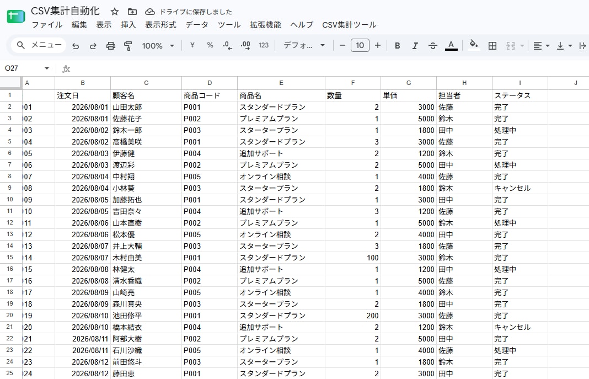Click the redo arrow
This screenshot has width=589, height=379.
93,46
